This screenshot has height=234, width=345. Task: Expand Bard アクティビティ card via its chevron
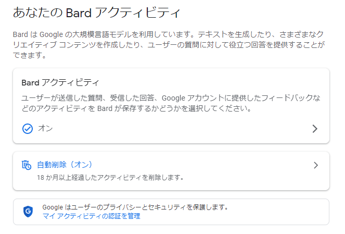(314, 129)
